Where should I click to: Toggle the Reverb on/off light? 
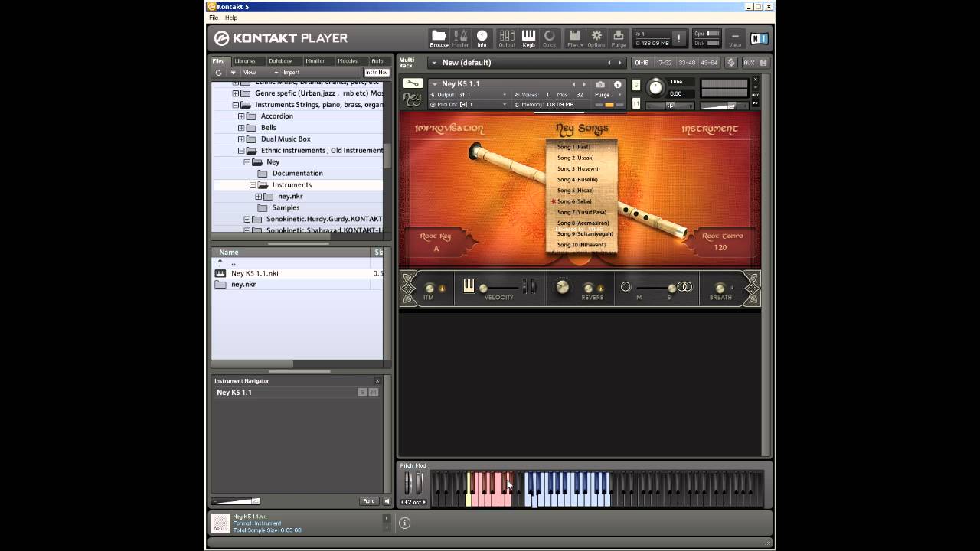tap(600, 289)
